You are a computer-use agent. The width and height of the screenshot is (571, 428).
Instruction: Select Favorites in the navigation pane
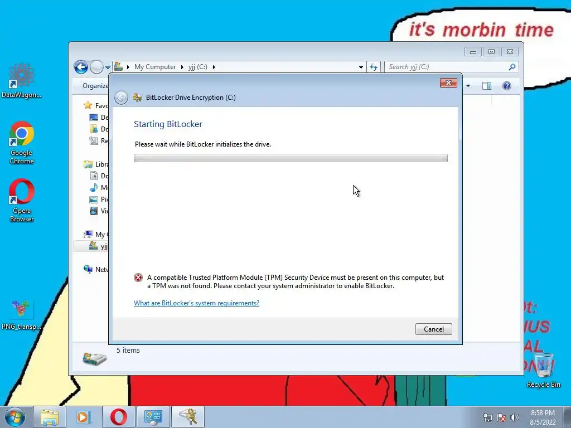pos(96,105)
